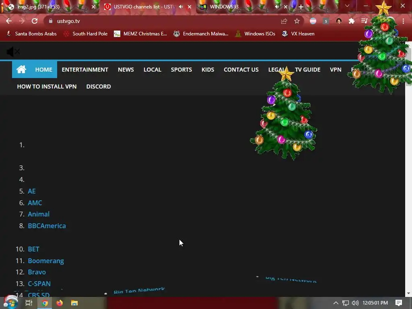
Task: Switch to the WINDOWS93 tab
Action: tap(237, 7)
